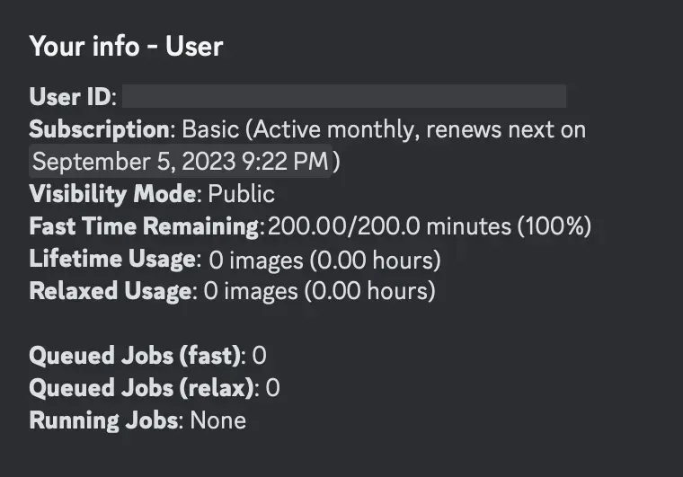Select the redacted User ID value bar
The image size is (683, 477).
pyautogui.click(x=344, y=97)
